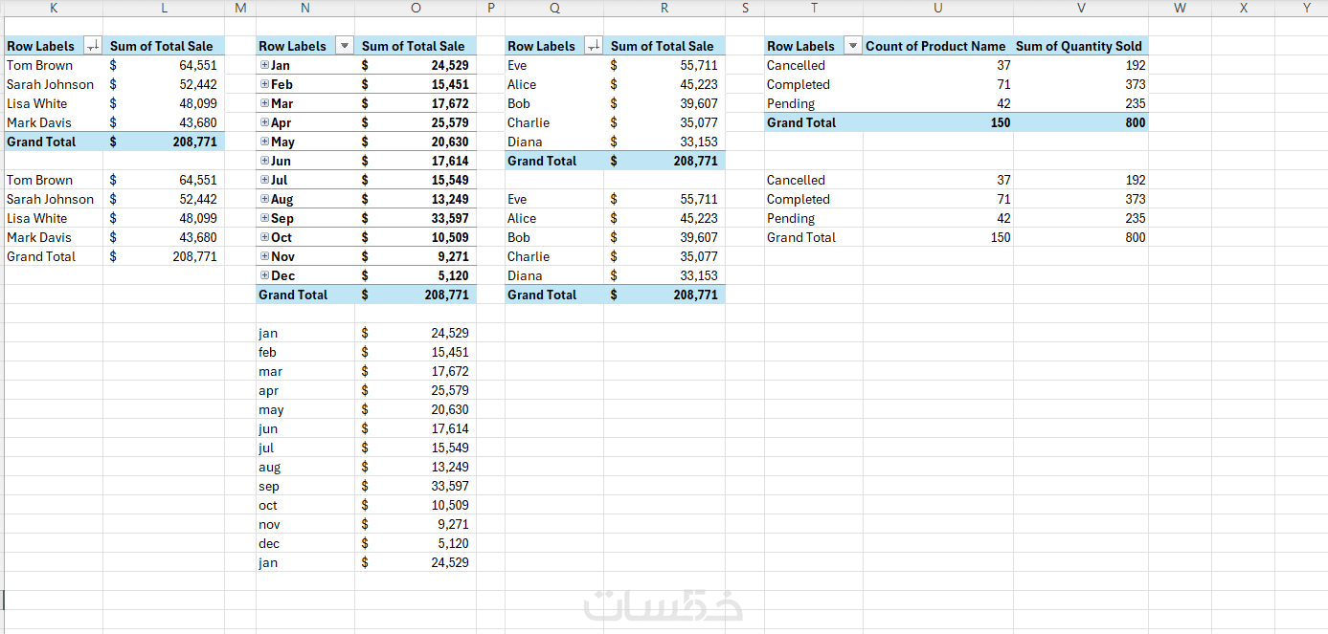Select the lowercase dec cell
1328x634 pixels.
(x=305, y=543)
